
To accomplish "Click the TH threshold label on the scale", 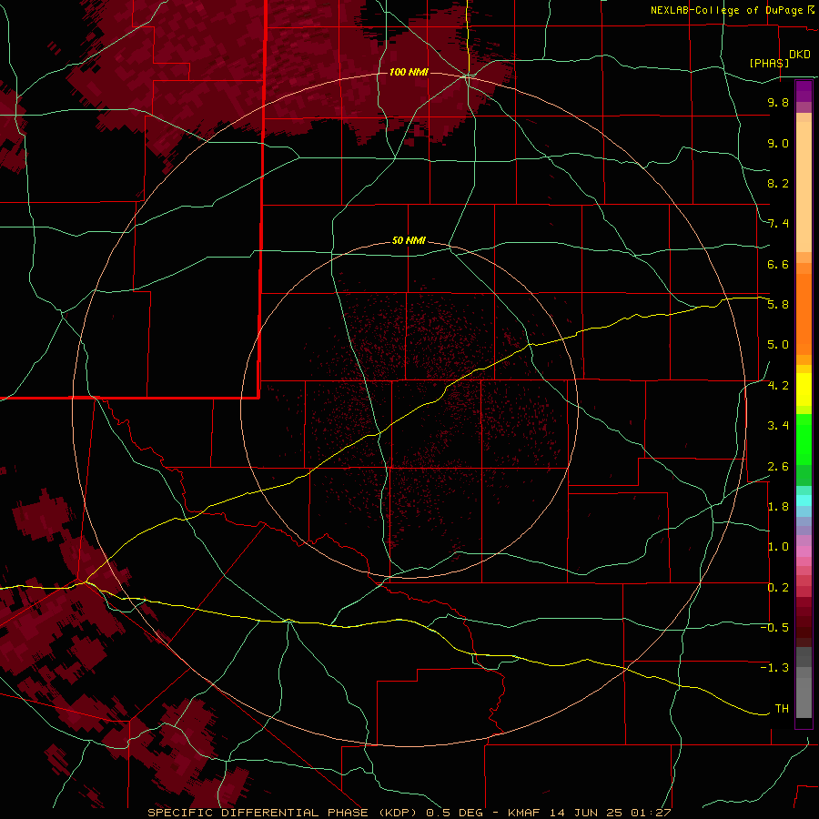I will 782,709.
